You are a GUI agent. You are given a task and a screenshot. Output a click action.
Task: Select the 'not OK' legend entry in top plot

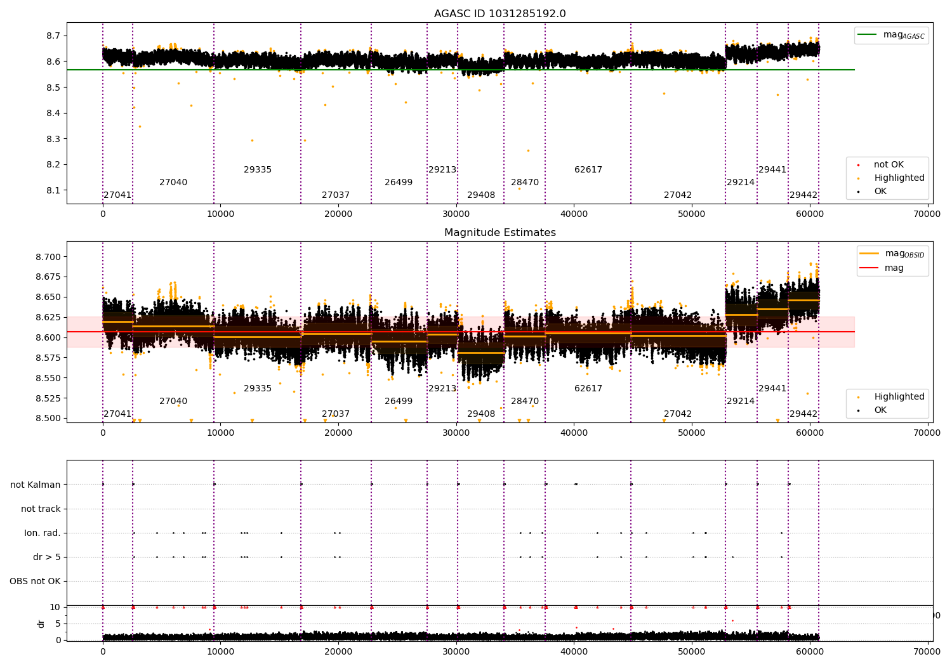(882, 165)
